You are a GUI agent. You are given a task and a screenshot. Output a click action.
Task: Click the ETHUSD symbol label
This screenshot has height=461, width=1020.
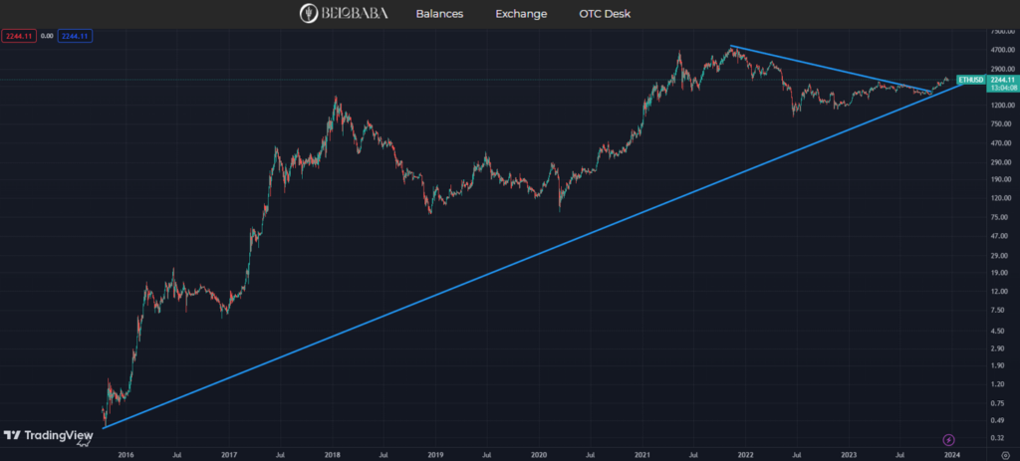click(970, 79)
